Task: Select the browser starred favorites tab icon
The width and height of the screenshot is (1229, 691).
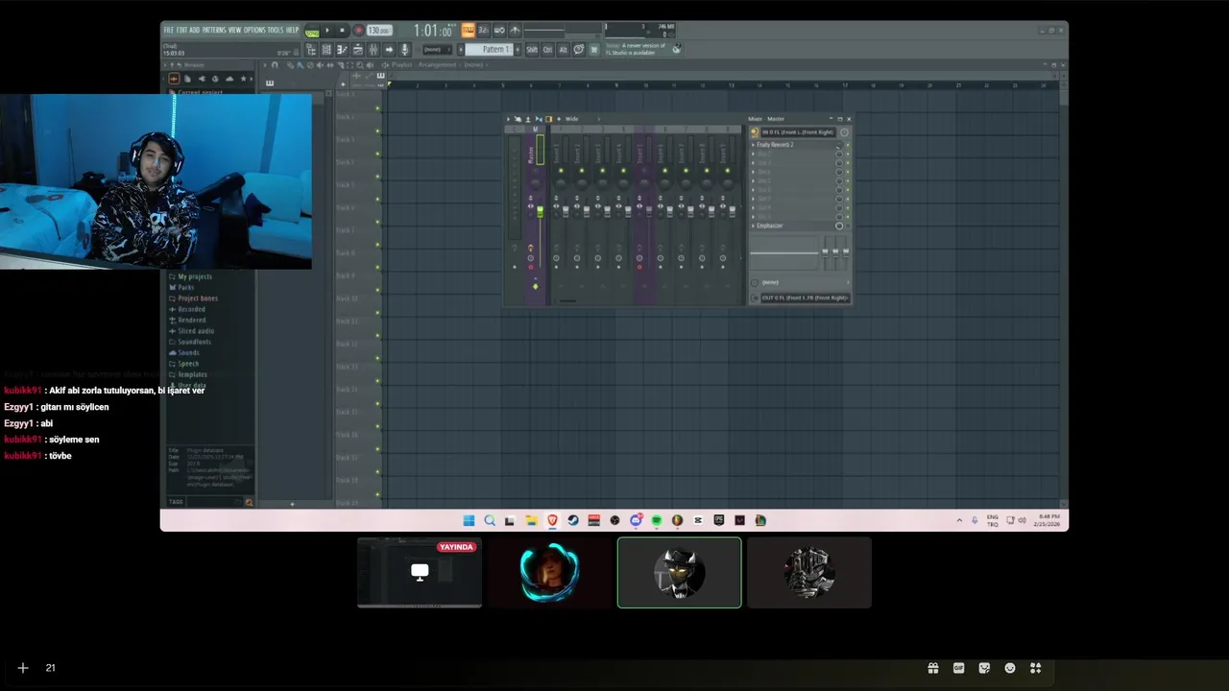Action: pyautogui.click(x=243, y=79)
